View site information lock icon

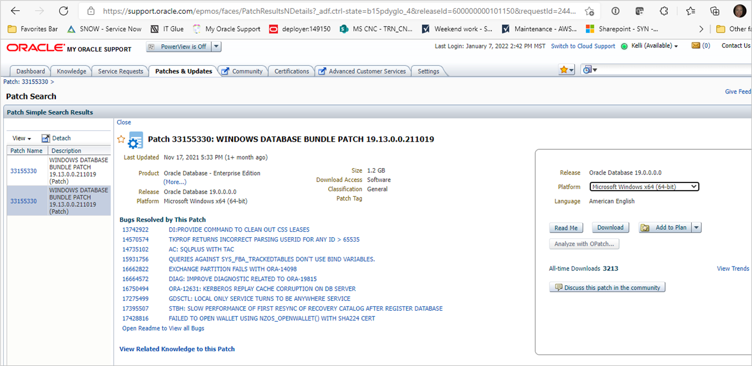click(x=91, y=11)
